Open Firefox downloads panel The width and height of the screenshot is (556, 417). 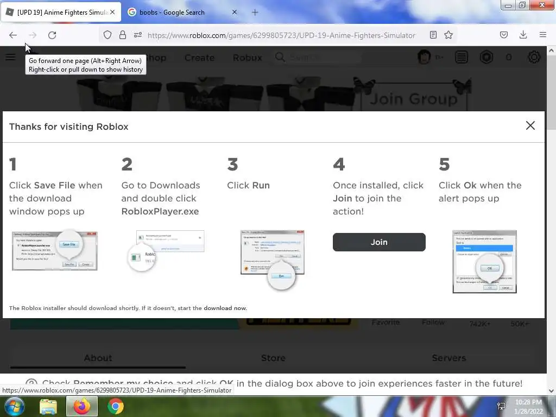[523, 35]
